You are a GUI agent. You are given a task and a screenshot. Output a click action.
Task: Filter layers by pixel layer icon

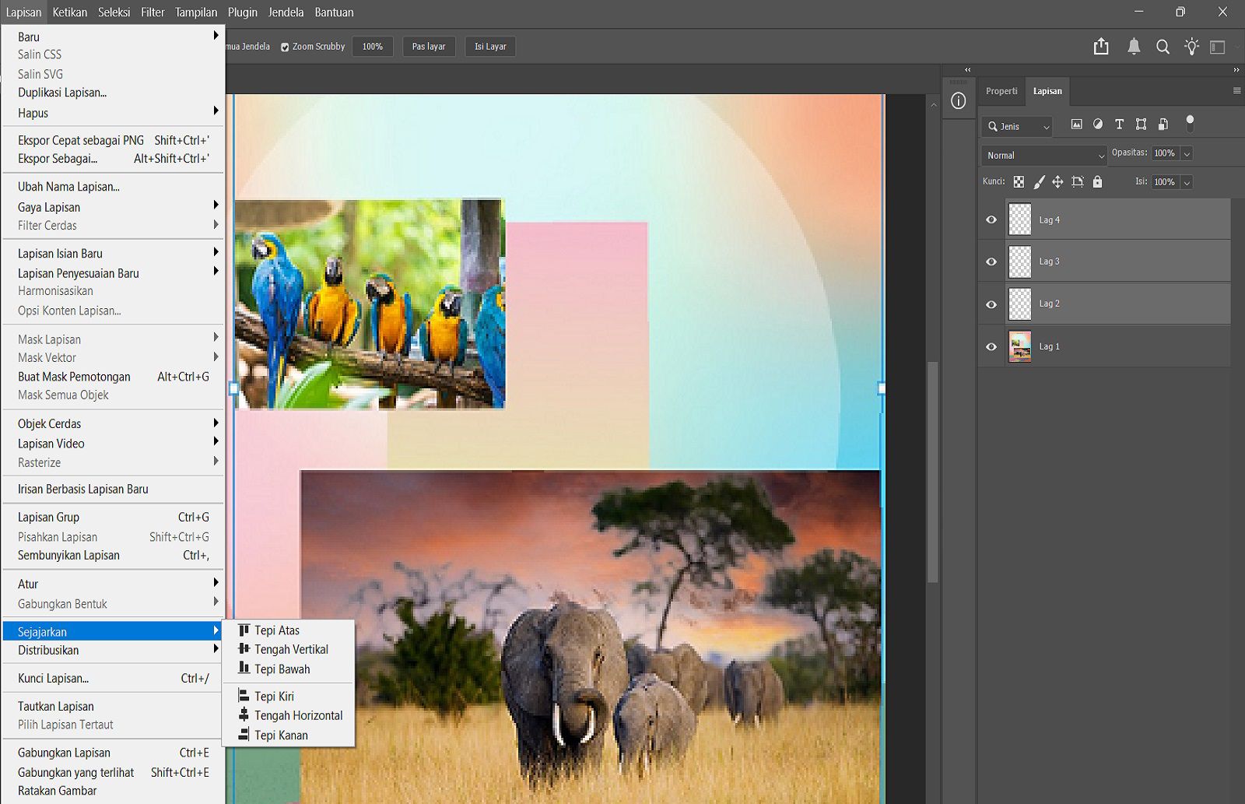click(1077, 125)
